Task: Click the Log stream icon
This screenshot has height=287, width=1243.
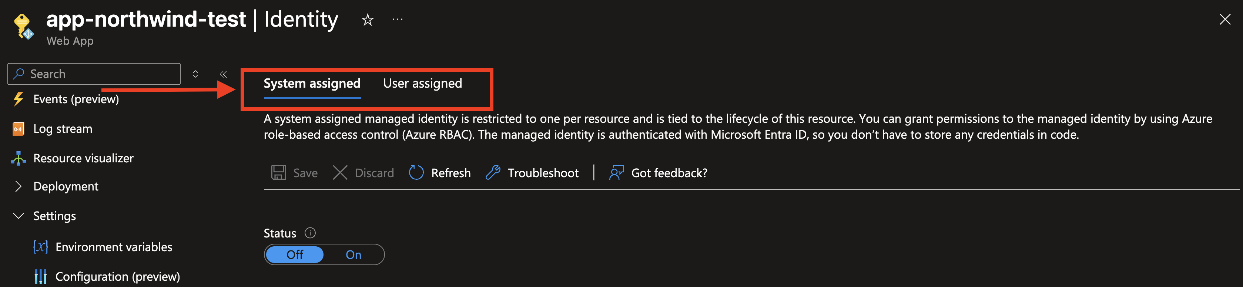Action: point(19,129)
